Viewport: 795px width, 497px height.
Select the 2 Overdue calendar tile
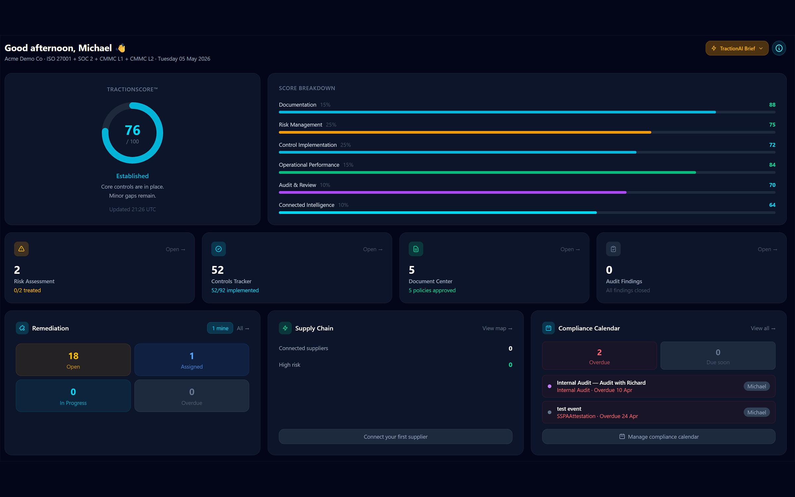click(x=599, y=356)
